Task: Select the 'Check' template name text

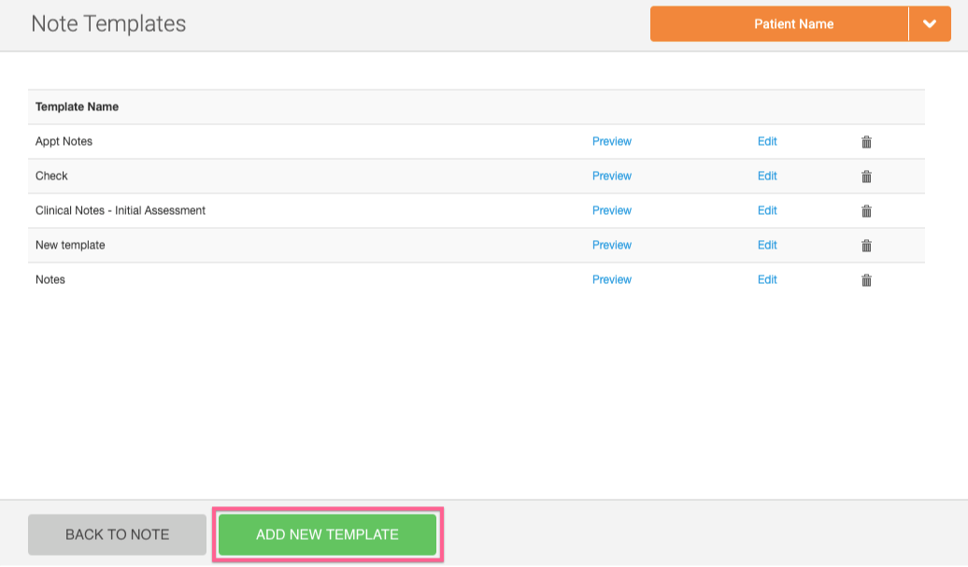Action: click(x=51, y=176)
